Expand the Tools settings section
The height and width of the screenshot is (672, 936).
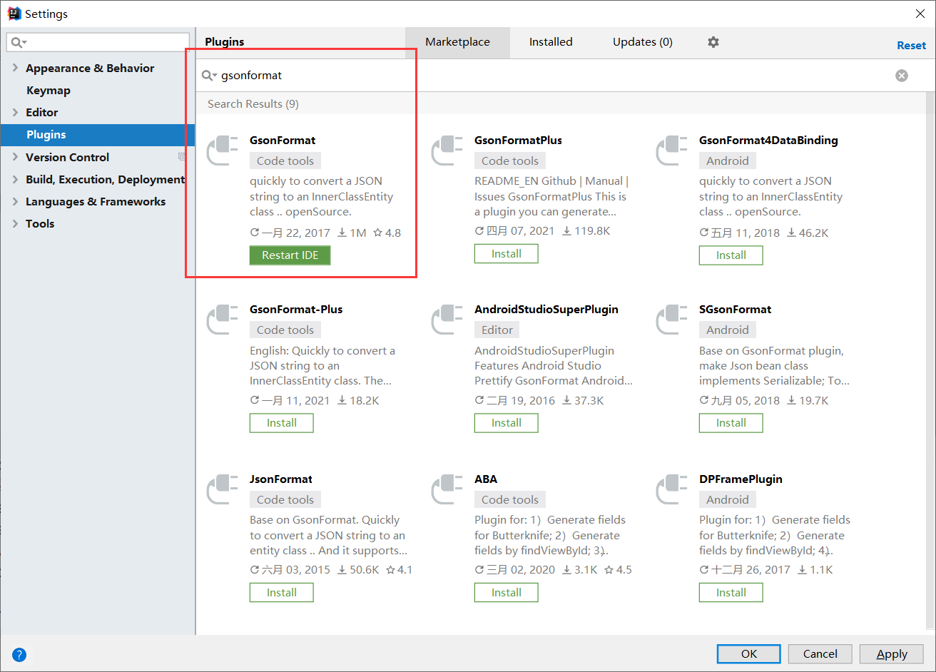(15, 223)
